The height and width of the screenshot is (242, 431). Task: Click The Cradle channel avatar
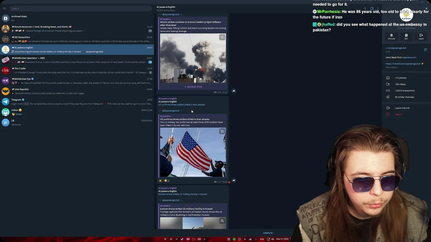[x=5, y=70]
